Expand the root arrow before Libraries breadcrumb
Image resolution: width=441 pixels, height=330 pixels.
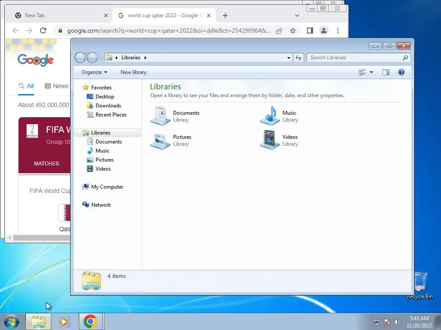coord(116,58)
